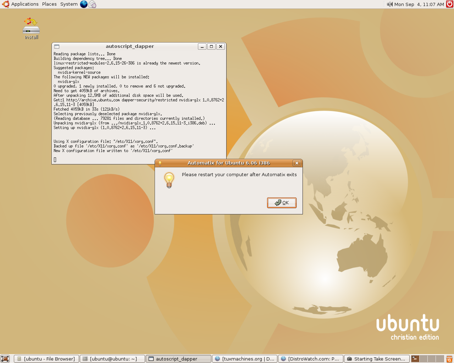Launch the Evolution mail launcher
Screen dimensions: 454x363
pyautogui.click(x=93, y=4)
